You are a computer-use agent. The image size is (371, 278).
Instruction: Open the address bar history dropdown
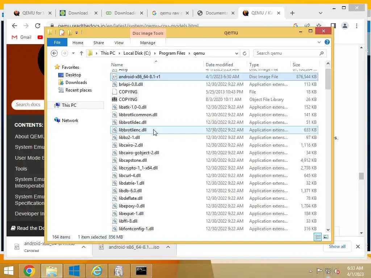point(236,54)
